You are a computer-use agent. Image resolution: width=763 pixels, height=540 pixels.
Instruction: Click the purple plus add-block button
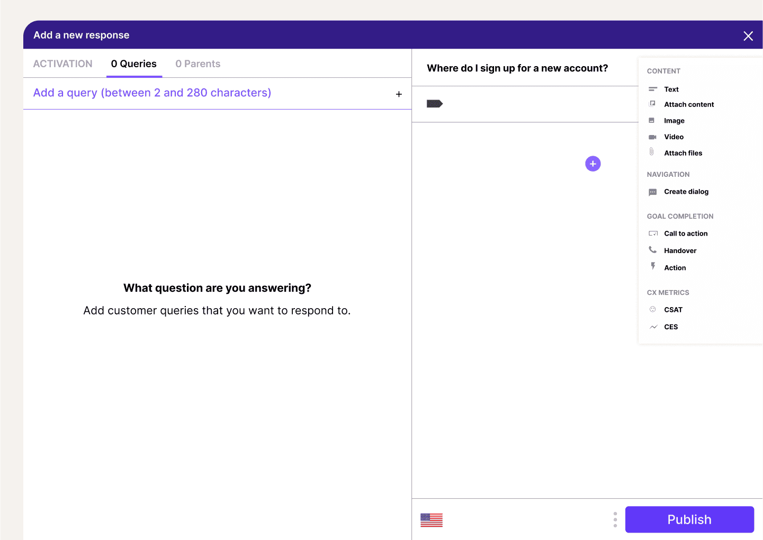[x=593, y=164]
